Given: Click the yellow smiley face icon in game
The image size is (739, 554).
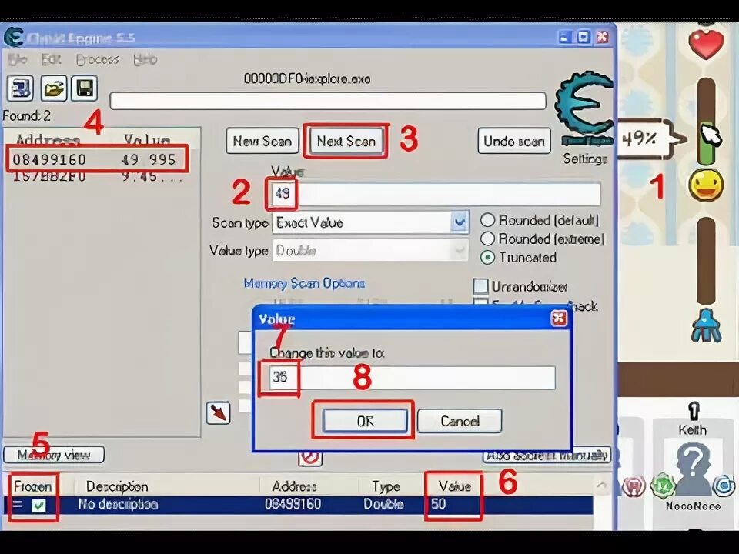Looking at the screenshot, I should pyautogui.click(x=706, y=185).
